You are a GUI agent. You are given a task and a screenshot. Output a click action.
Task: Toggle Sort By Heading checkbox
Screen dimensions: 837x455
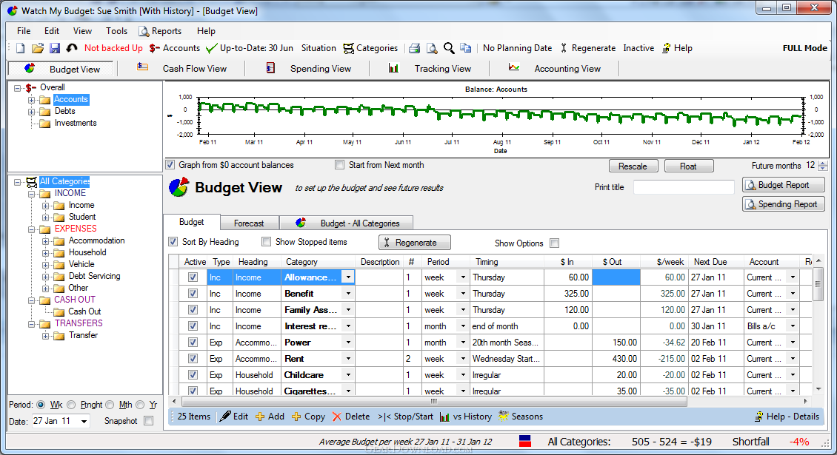coord(173,242)
